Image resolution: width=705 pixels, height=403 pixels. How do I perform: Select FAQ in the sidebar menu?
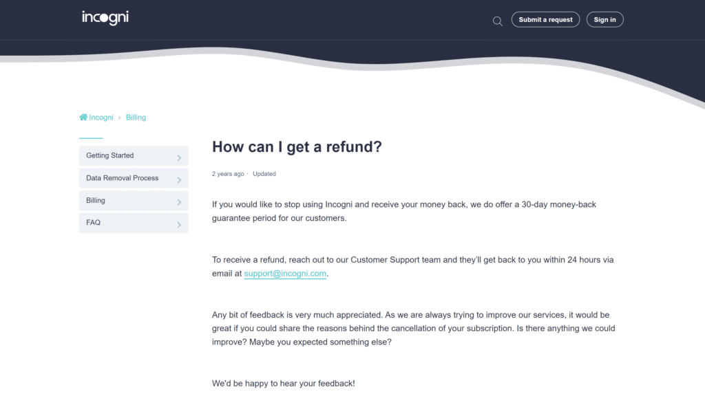pos(134,223)
